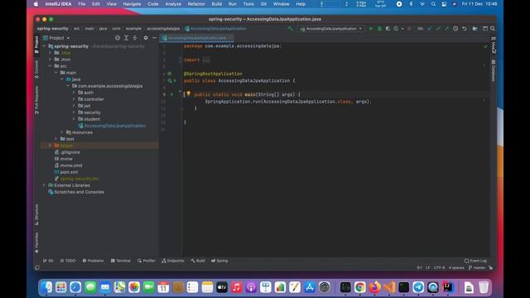Open Endpoints tool window button

point(173,261)
